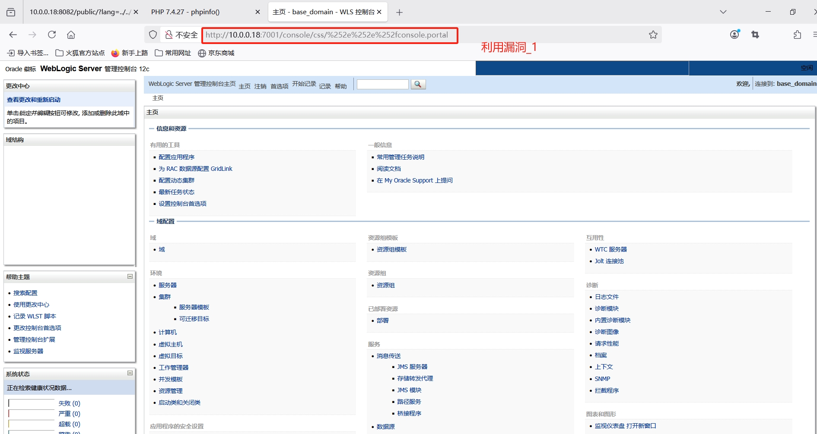Image resolution: width=817 pixels, height=434 pixels.
Task: Click 注销 to log out
Action: point(261,86)
